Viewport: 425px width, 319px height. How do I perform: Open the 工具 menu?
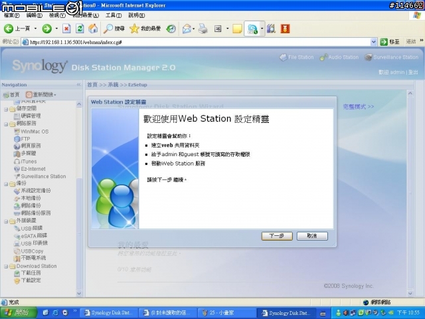[x=114, y=15]
